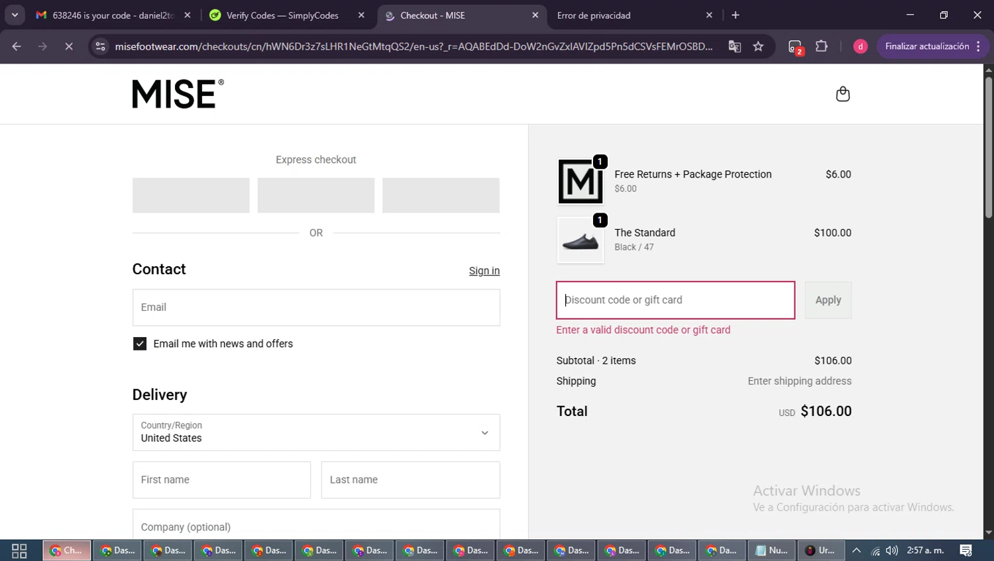Click the Total amount $106.00
994x561 pixels.
826,411
